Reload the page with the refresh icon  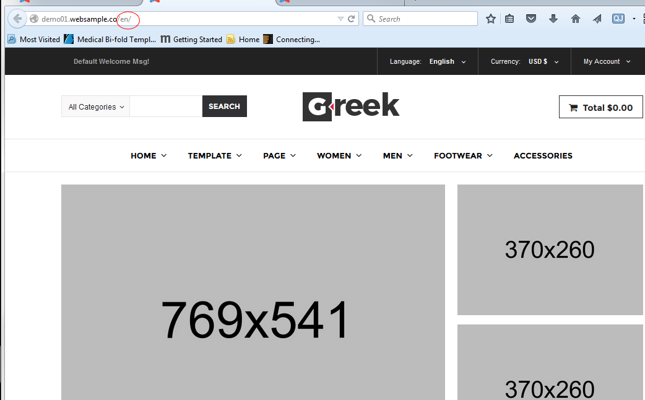(352, 19)
